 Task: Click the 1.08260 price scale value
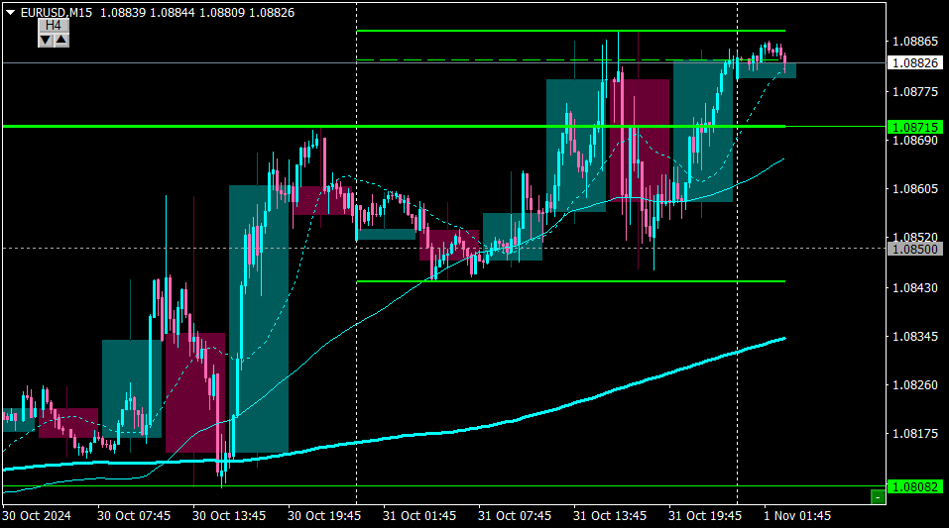pos(915,384)
